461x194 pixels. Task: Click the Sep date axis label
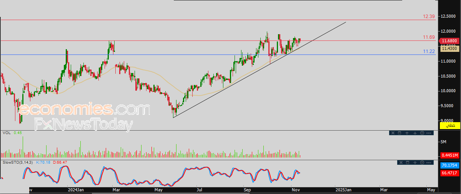pos(247,190)
